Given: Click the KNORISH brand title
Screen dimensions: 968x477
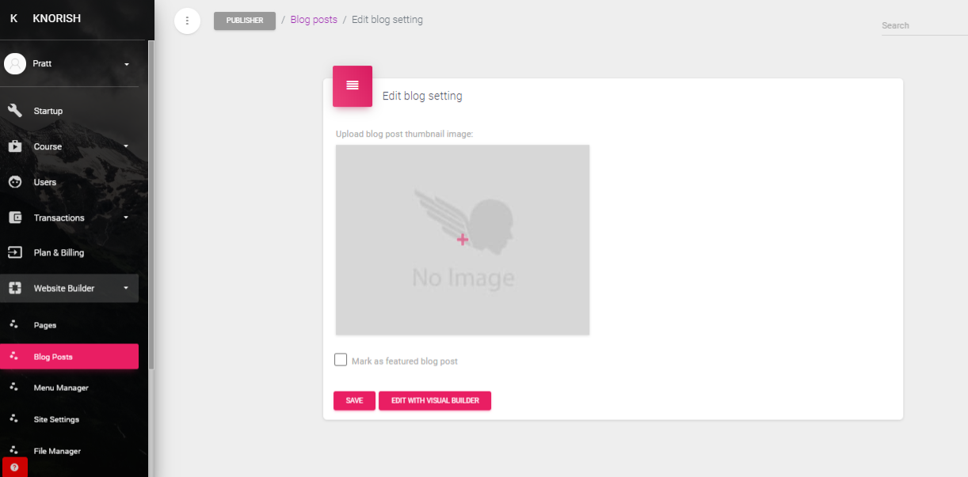Looking at the screenshot, I should coord(57,18).
